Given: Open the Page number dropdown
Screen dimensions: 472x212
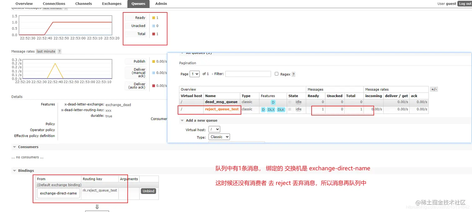Looking at the screenshot, I should 194,74.
